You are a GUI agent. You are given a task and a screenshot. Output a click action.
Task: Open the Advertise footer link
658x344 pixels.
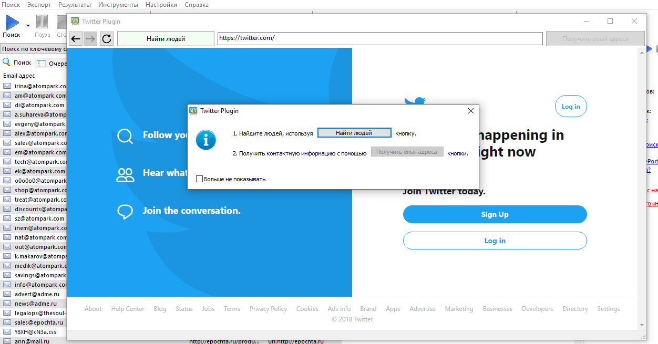click(x=423, y=309)
